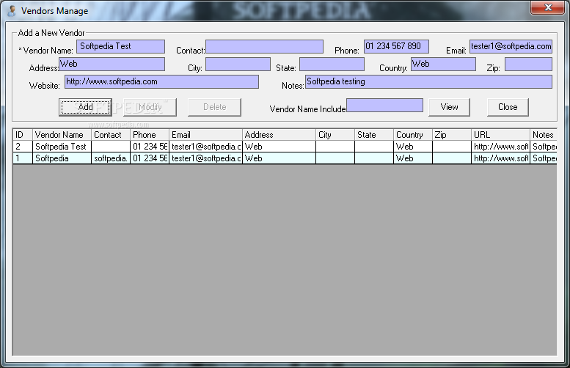The height and width of the screenshot is (368, 570).
Task: Click the empty Zip cell in the Softpedia row
Action: click(x=452, y=158)
